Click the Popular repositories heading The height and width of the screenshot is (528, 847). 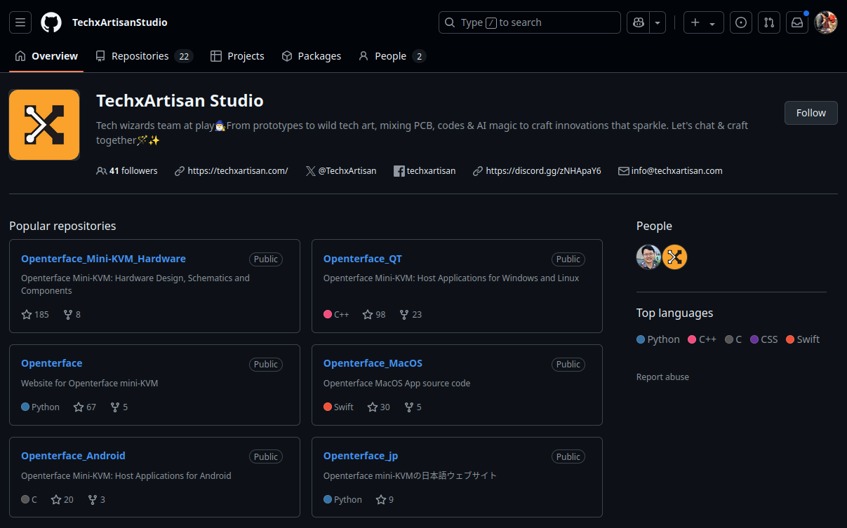pyautogui.click(x=62, y=226)
